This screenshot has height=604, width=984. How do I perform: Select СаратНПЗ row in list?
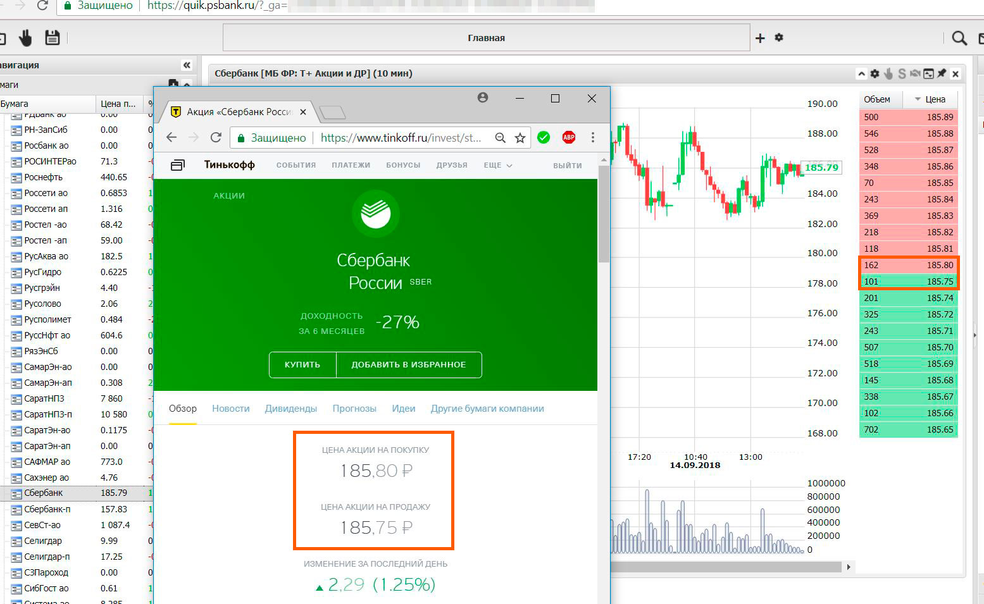point(77,398)
